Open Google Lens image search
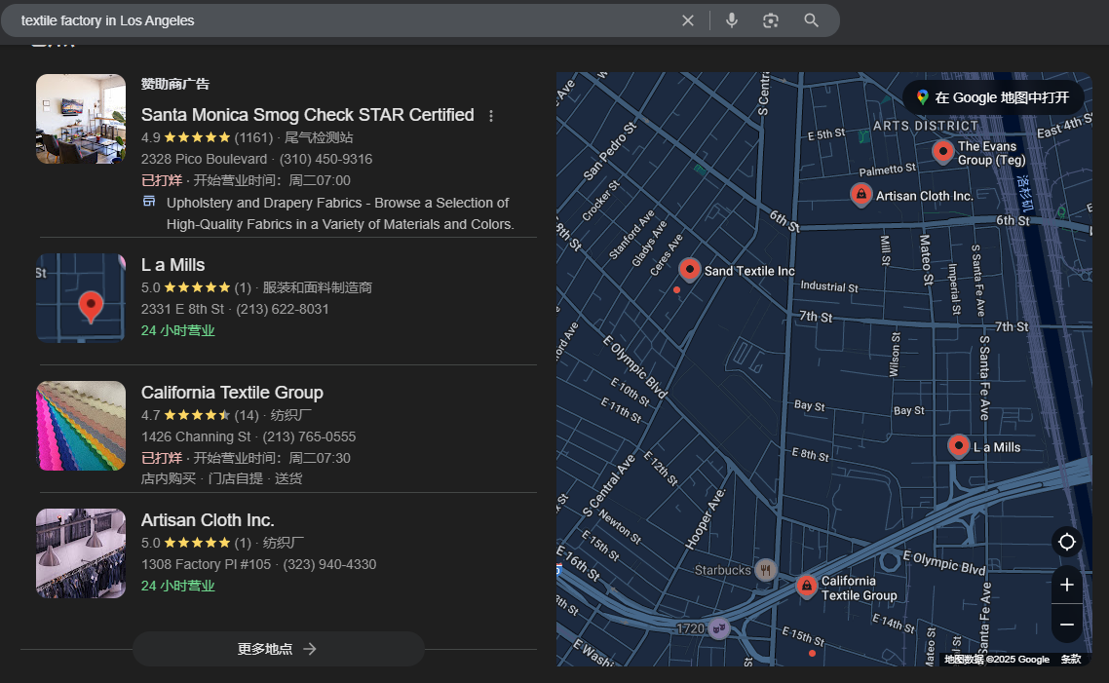1109x683 pixels. pos(771,20)
